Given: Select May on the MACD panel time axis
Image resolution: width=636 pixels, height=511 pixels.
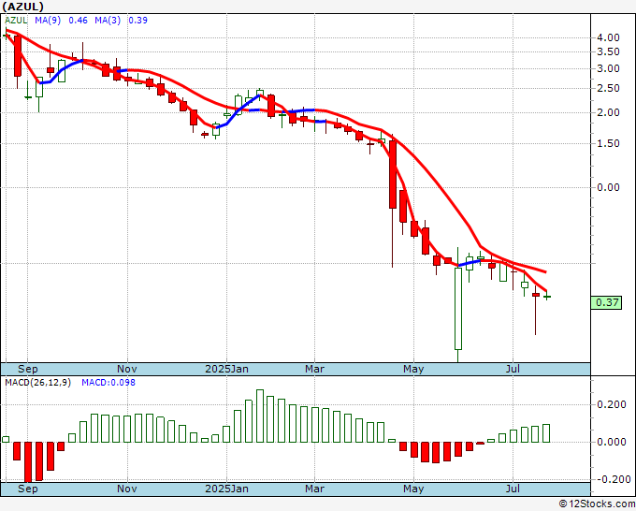Looking at the screenshot, I should [x=413, y=489].
